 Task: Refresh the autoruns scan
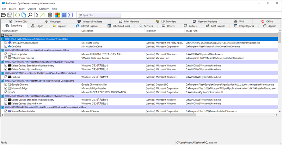(17, 15)
